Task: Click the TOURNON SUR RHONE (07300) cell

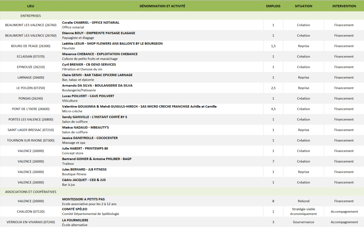Action: [x=31, y=140]
